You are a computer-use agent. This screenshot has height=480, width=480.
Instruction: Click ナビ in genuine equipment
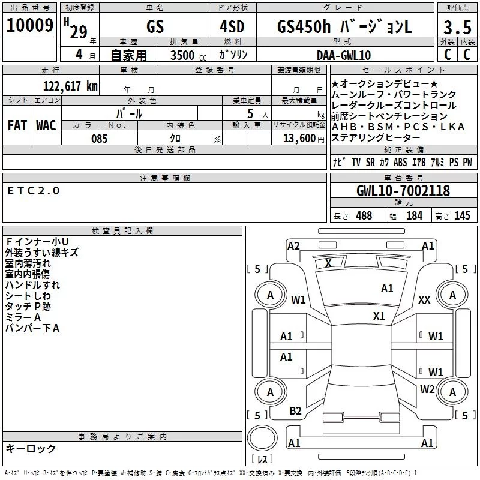point(339,162)
